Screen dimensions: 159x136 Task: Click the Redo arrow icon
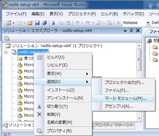[88, 23]
